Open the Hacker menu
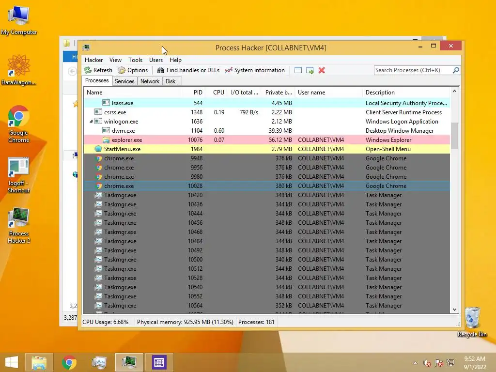496x372 pixels. click(93, 60)
